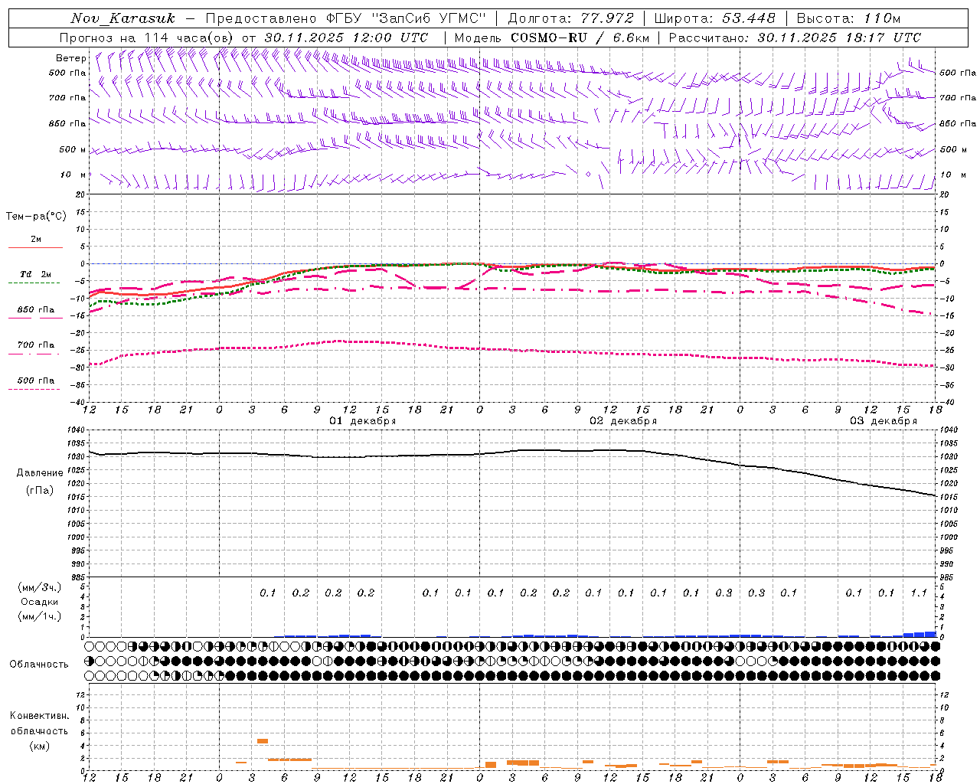Click the 1.1 precipitation amount value
This screenshot has height=784, width=980.
click(919, 593)
